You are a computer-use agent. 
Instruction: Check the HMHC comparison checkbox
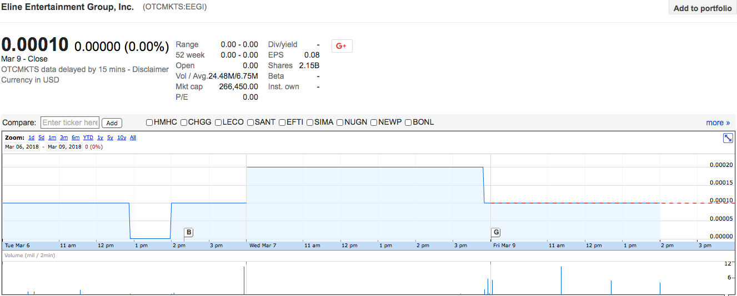click(149, 122)
